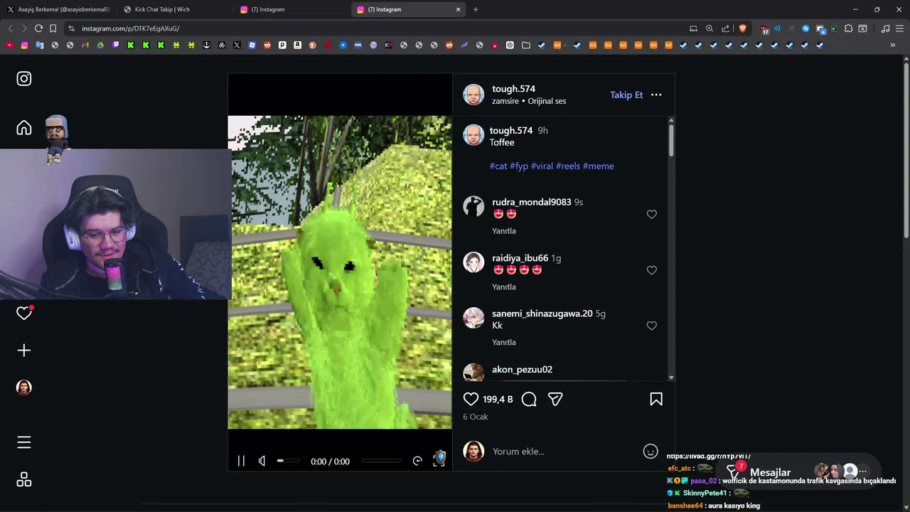910x512 pixels.
Task: Open the #viral hashtag
Action: point(542,166)
